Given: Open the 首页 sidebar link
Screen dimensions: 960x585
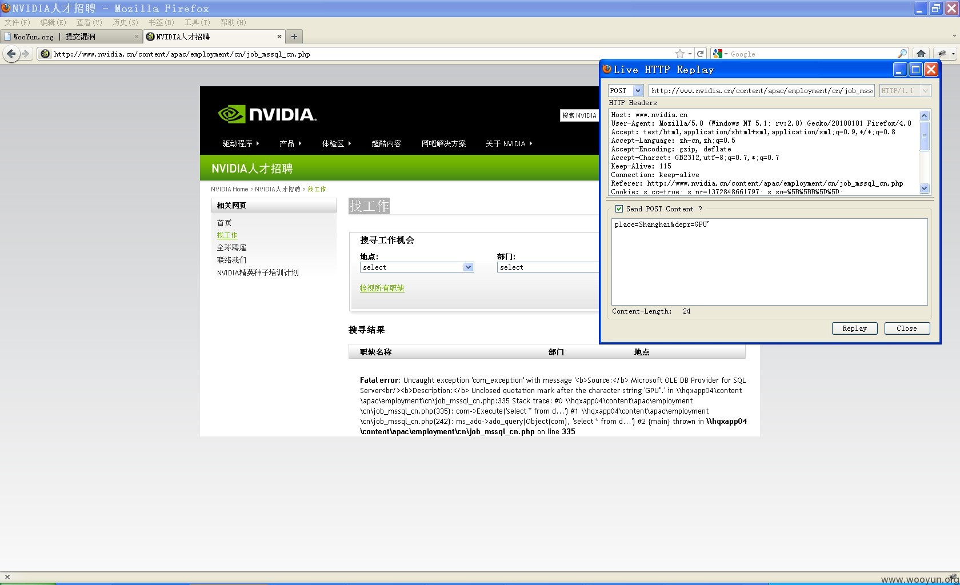Looking at the screenshot, I should tap(224, 223).
